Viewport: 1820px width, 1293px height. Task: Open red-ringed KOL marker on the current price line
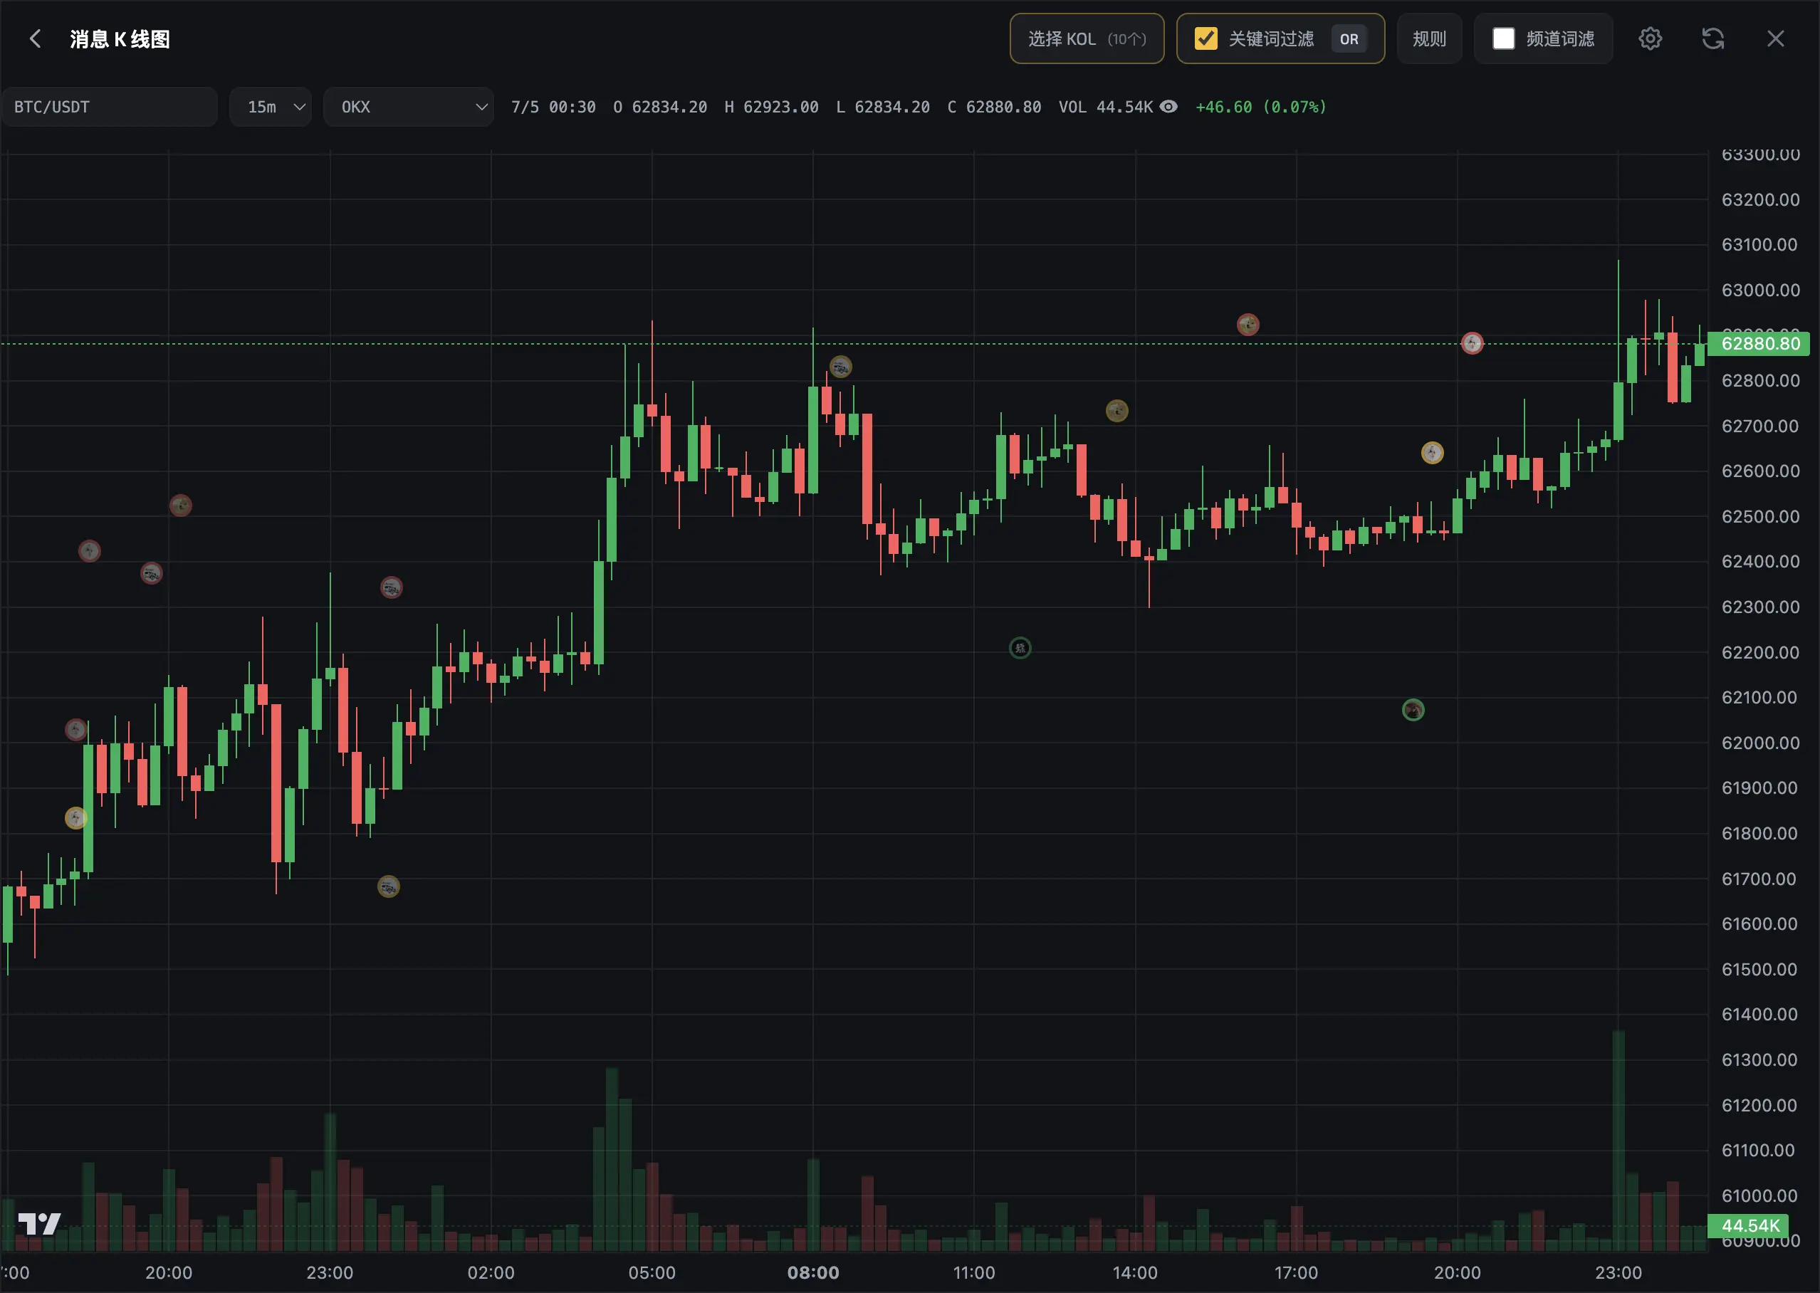[x=1472, y=343]
